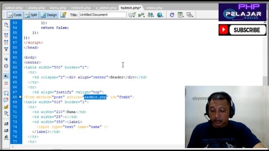The height and width of the screenshot is (151, 269).
Task: Switch to the index.php tab
Action: [x=154, y=8]
